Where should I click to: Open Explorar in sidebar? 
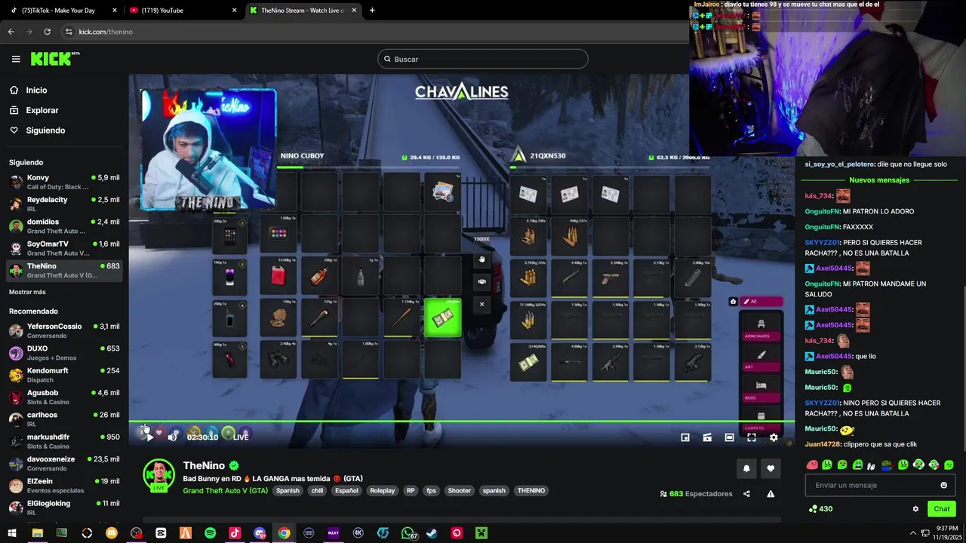42,110
